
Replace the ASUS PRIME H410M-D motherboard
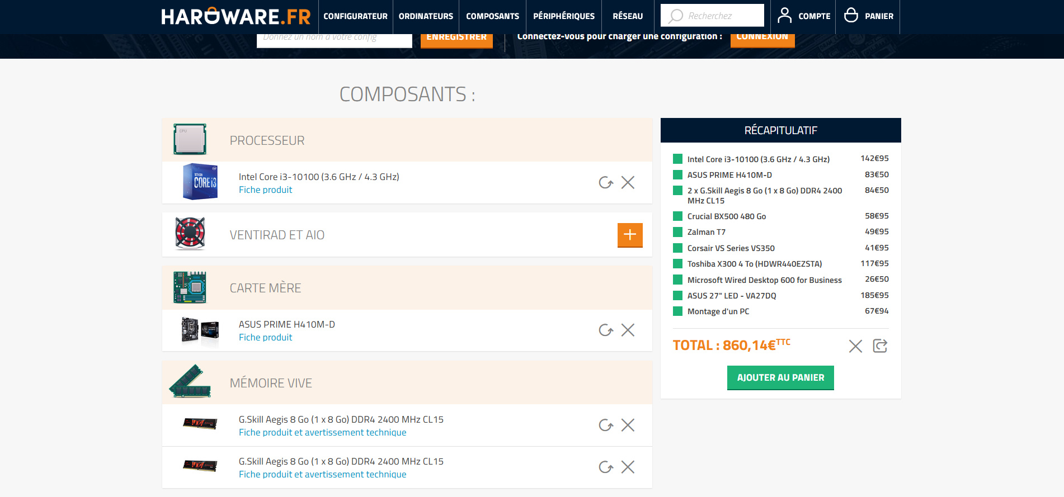[x=606, y=330]
